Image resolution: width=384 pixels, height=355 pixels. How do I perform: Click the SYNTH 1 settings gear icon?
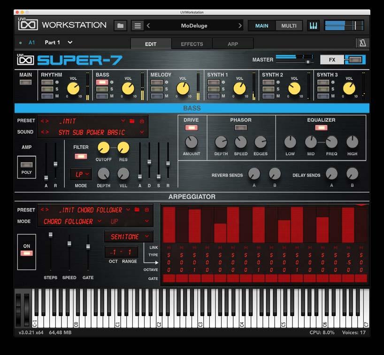tap(223, 82)
